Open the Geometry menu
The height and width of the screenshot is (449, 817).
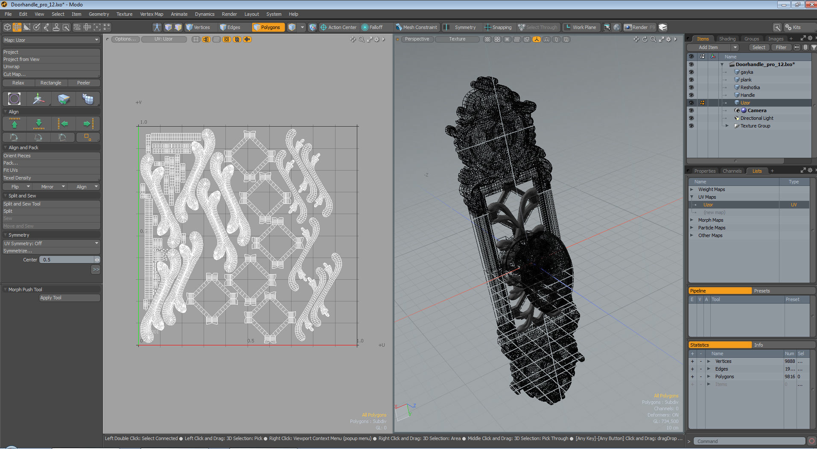coord(99,14)
